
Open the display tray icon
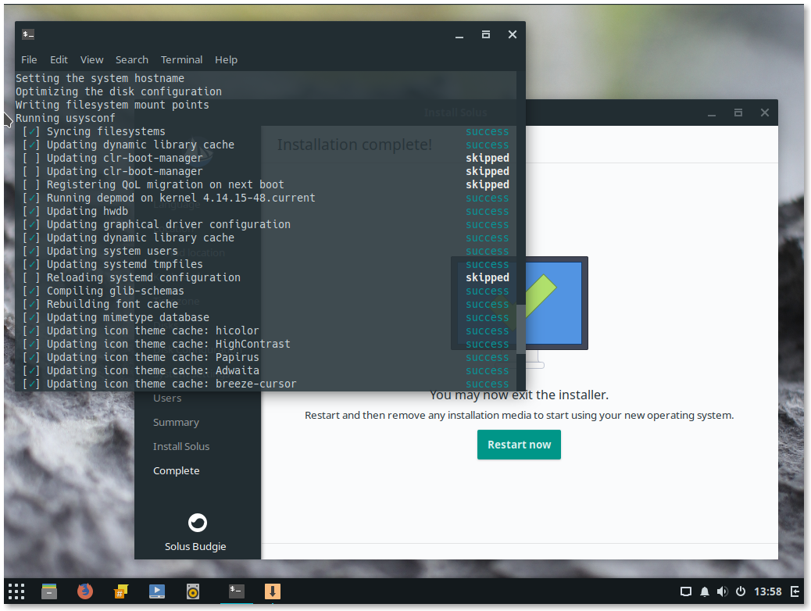tap(686, 591)
